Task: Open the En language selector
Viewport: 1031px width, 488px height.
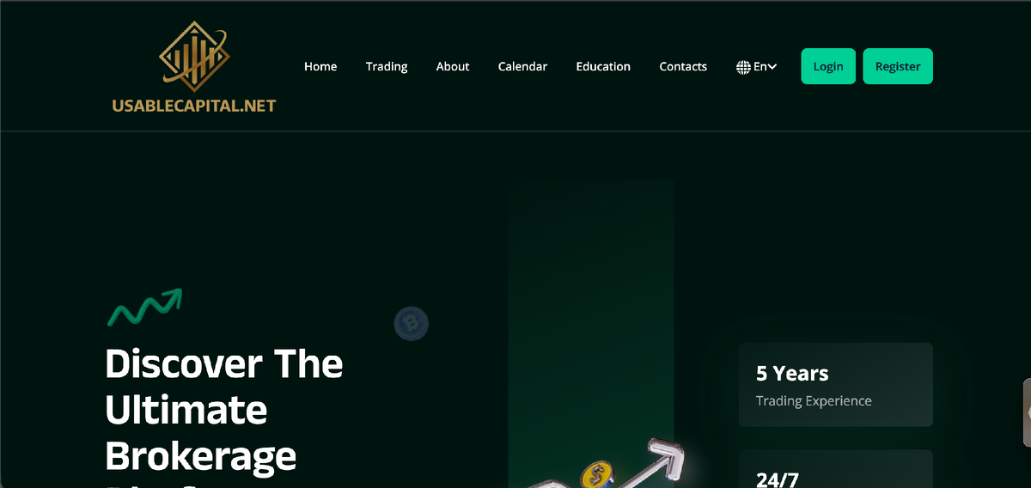Action: click(757, 67)
